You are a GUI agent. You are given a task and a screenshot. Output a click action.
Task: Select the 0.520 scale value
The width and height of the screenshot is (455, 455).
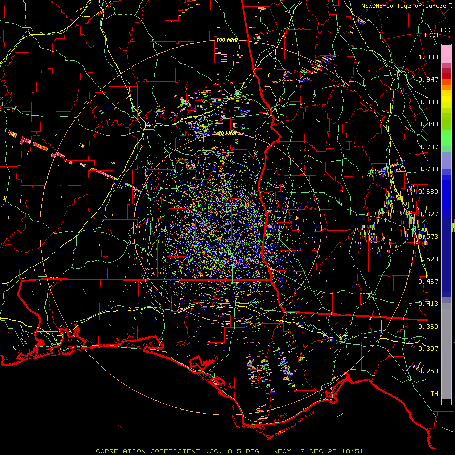[428, 259]
